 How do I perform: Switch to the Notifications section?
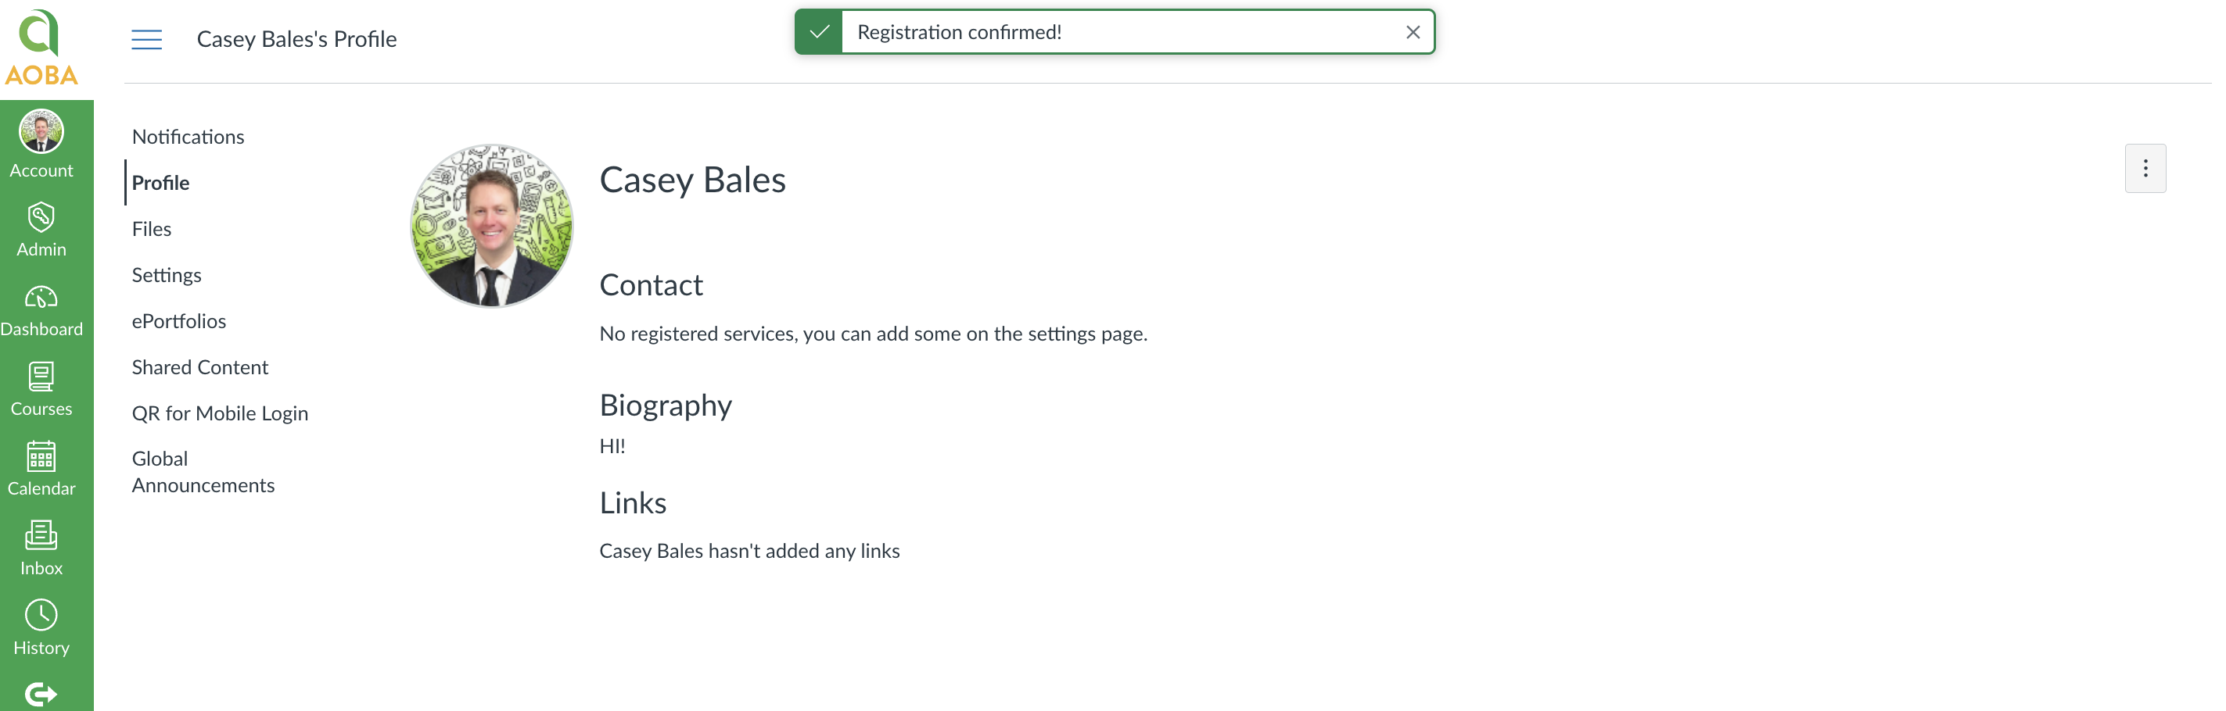click(188, 136)
